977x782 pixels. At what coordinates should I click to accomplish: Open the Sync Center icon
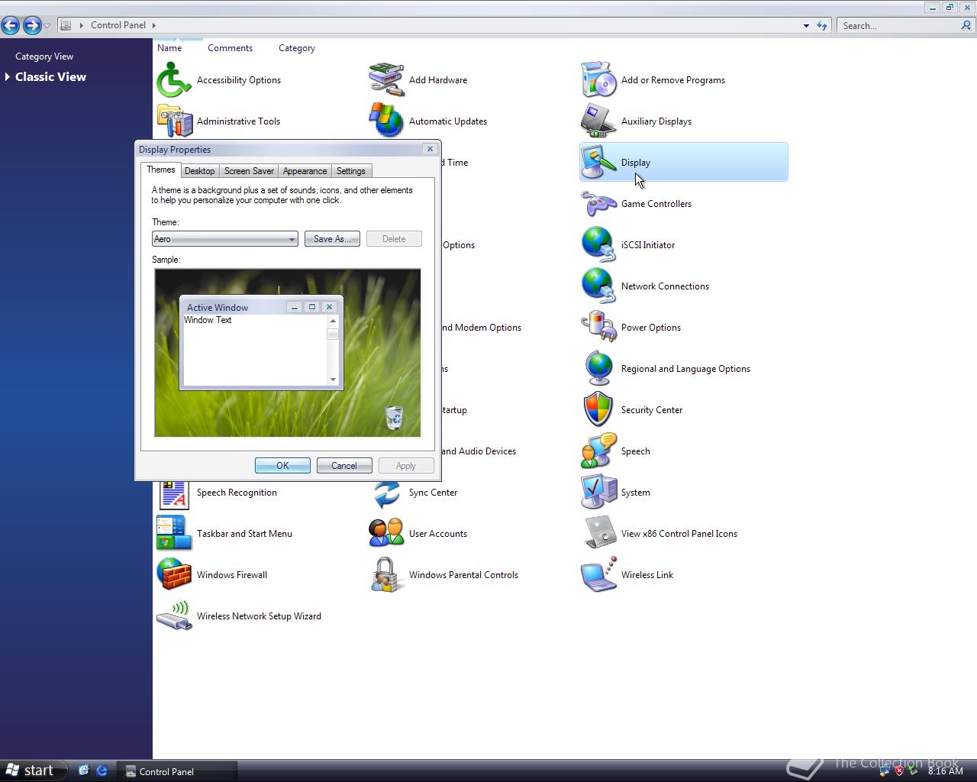pyautogui.click(x=386, y=494)
